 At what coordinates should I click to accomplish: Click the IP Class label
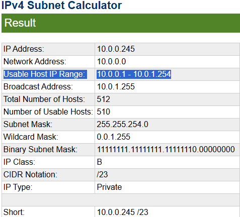[x=19, y=162]
